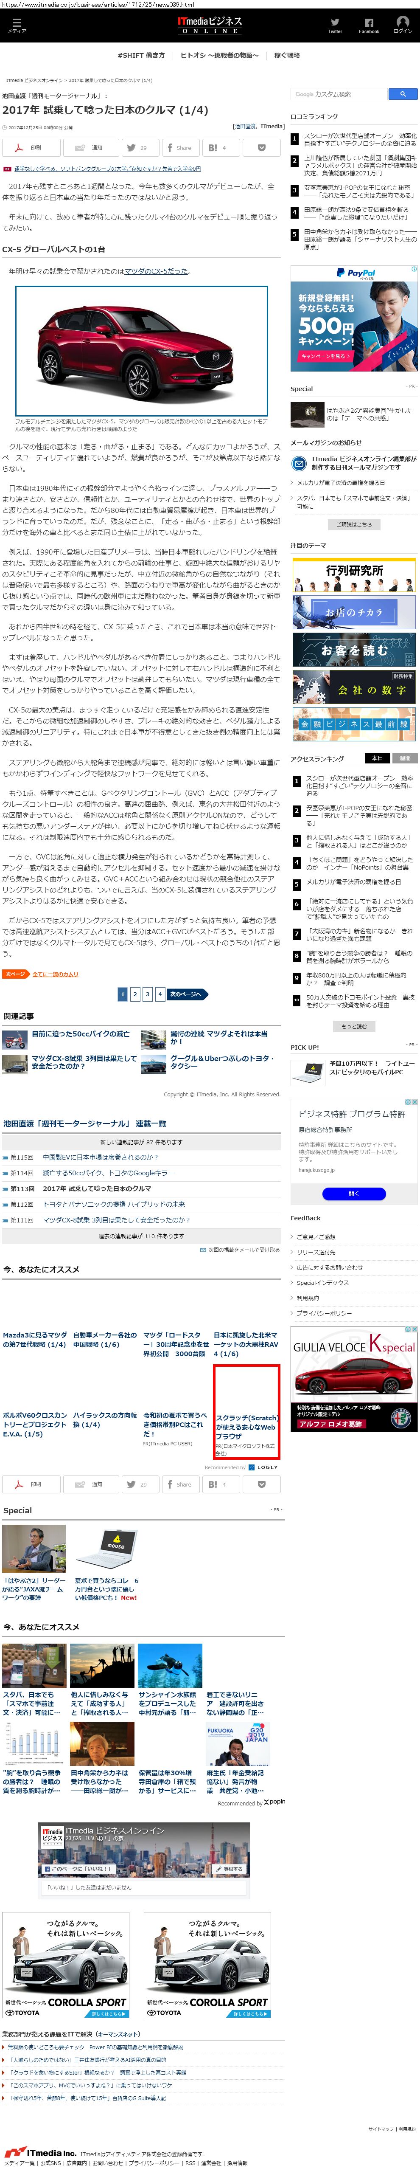Open ご意見／ご感想 feedback link
Image resolution: width=420 pixels, height=2171 pixels.
coord(316,1236)
